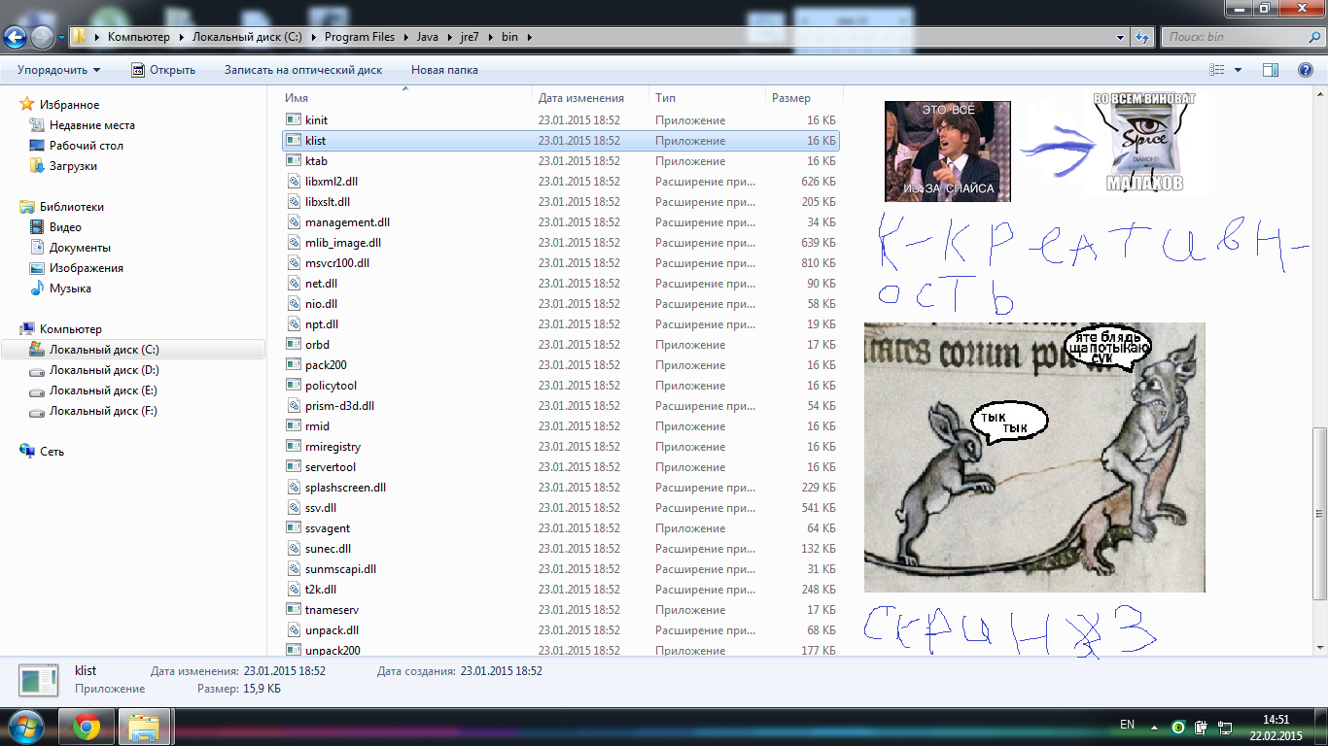Click the policytool application icon
The height and width of the screenshot is (746, 1328).
[x=294, y=386]
